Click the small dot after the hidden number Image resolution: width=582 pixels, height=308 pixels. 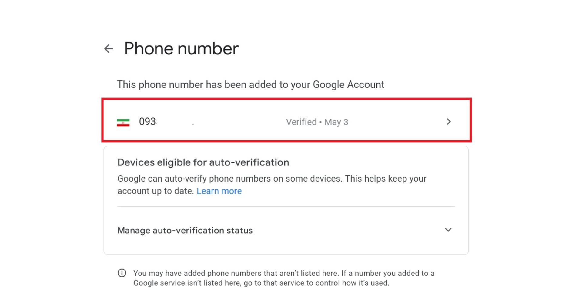pos(193,124)
